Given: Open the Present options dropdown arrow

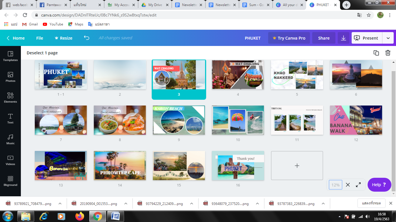Looking at the screenshot, I should 388,38.
